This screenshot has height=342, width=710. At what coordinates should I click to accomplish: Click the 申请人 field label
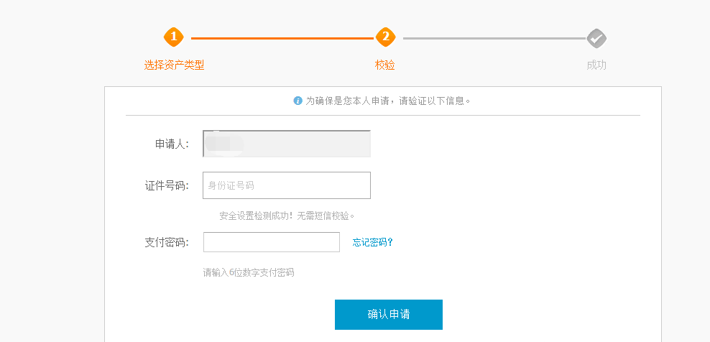(x=172, y=144)
